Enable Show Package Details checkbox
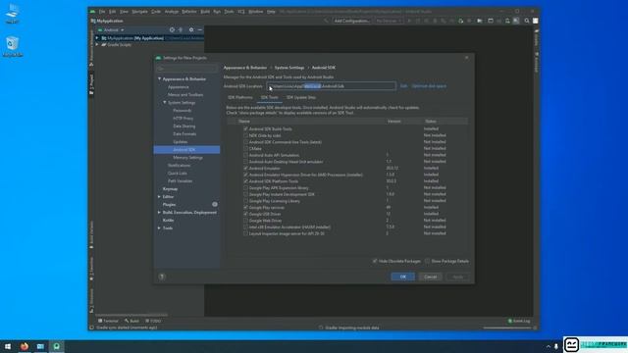 (428, 261)
